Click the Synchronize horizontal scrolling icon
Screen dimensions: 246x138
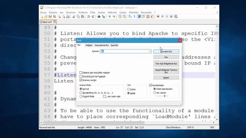click(x=124, y=16)
